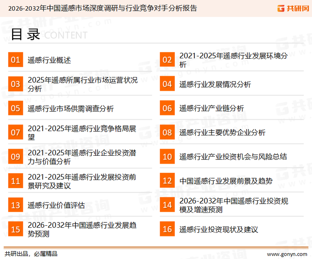This screenshot has width=312, height=259.
Task: Open chapter 遥感行业产业链分析
Action: [x=211, y=108]
